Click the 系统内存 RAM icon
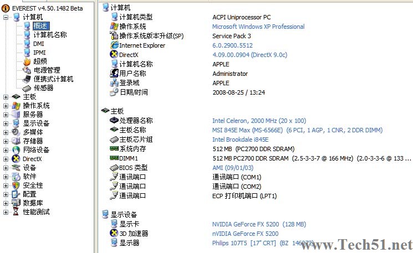The width and height of the screenshot is (413, 253). click(x=114, y=148)
